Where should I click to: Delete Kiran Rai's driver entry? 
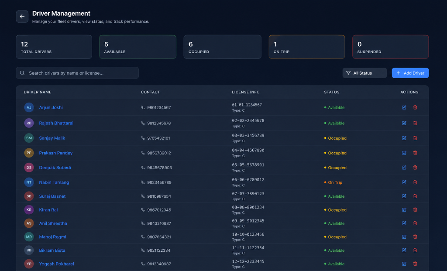(x=415, y=210)
